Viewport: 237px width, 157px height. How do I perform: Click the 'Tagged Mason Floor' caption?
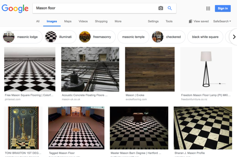[x=62, y=153]
